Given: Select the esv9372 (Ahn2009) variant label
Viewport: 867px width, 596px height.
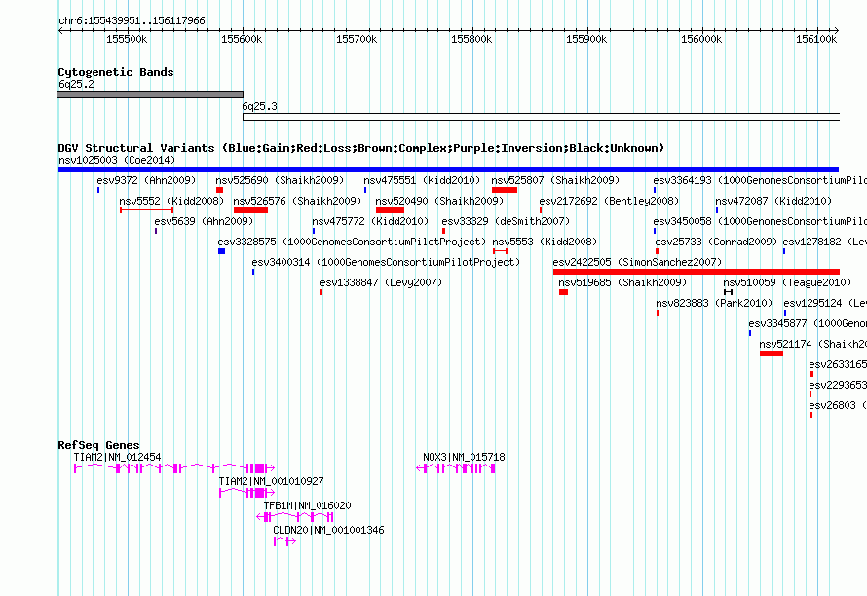Looking at the screenshot, I should (x=146, y=180).
